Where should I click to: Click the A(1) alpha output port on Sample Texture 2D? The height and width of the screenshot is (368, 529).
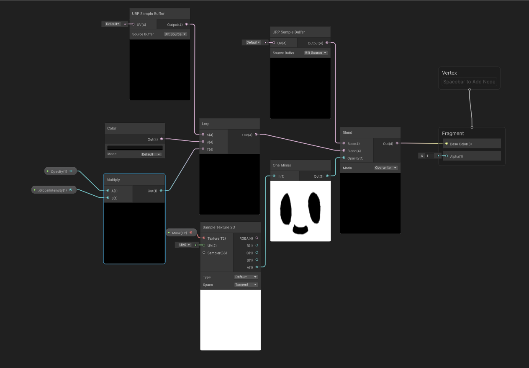tap(256, 267)
